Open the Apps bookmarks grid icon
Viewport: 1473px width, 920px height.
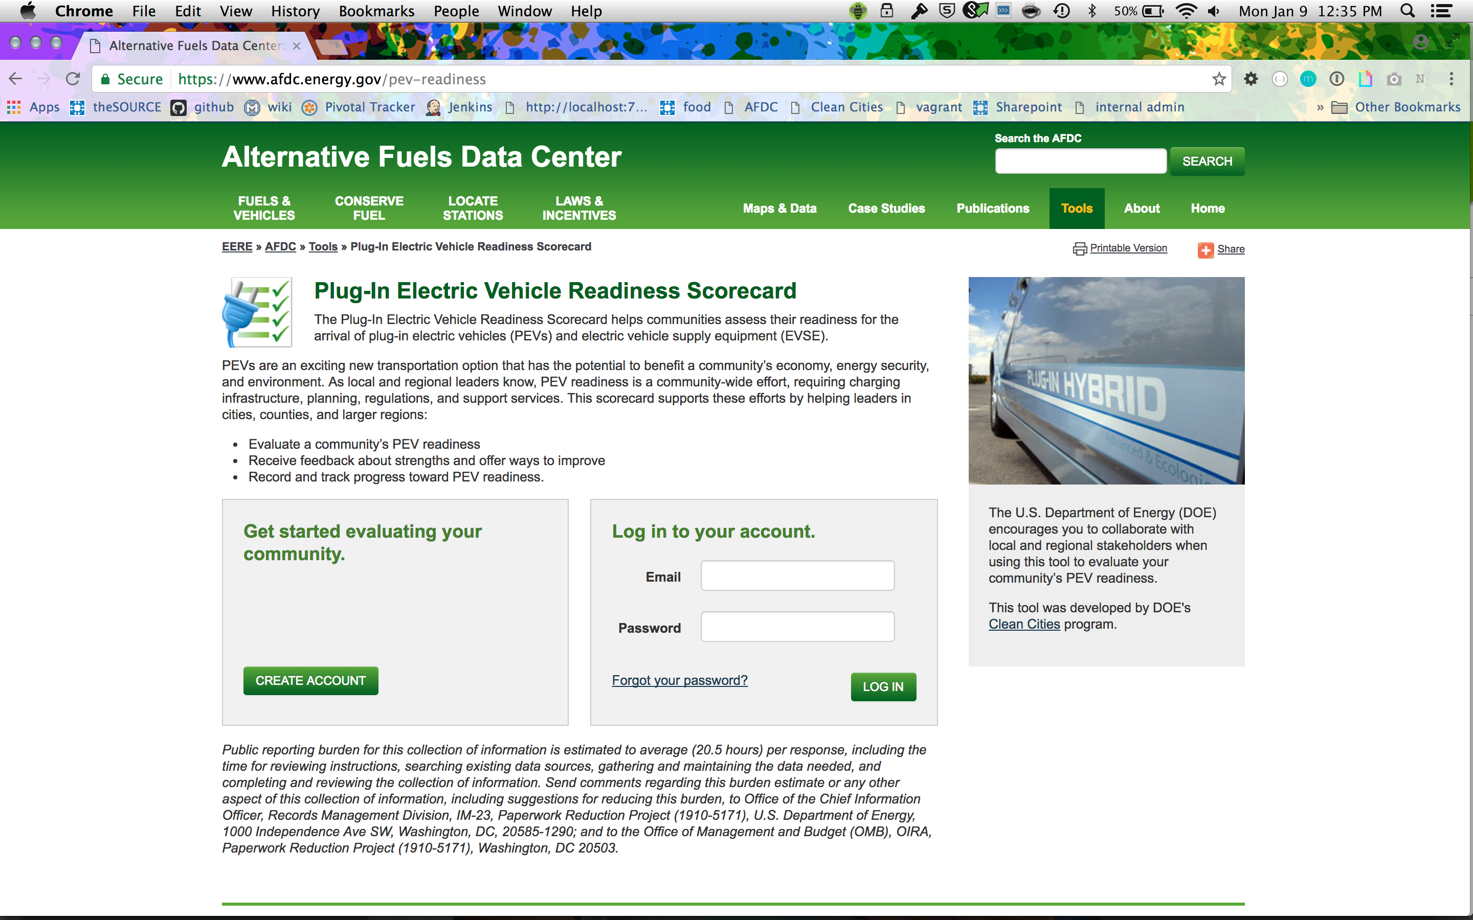click(x=14, y=108)
